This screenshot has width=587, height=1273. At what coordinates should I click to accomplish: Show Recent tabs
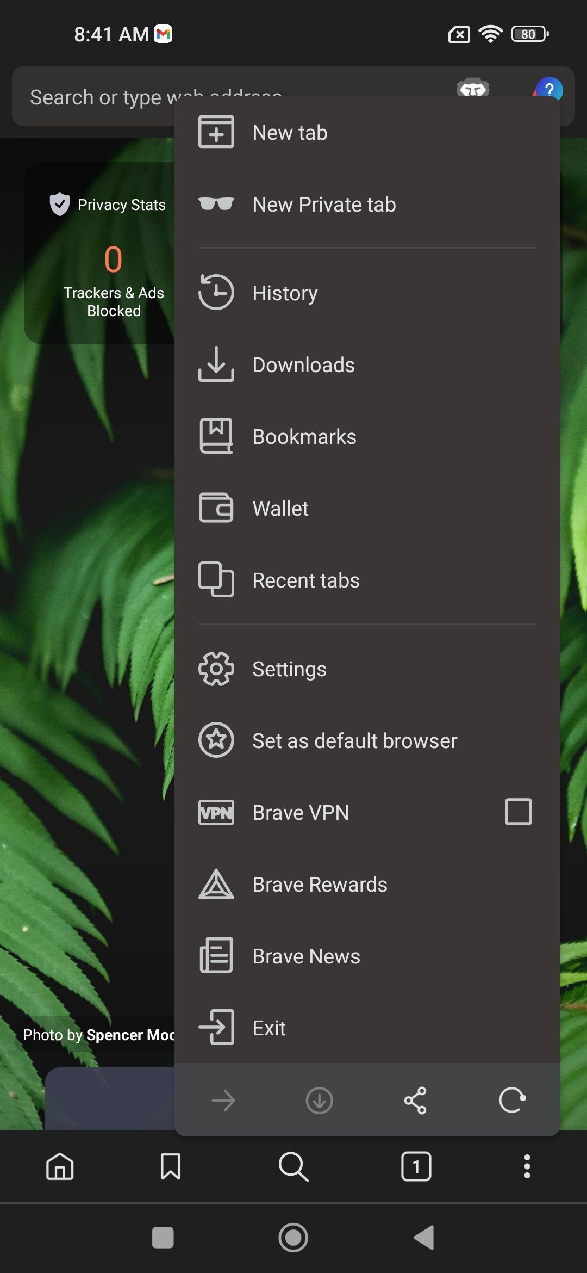(x=367, y=580)
